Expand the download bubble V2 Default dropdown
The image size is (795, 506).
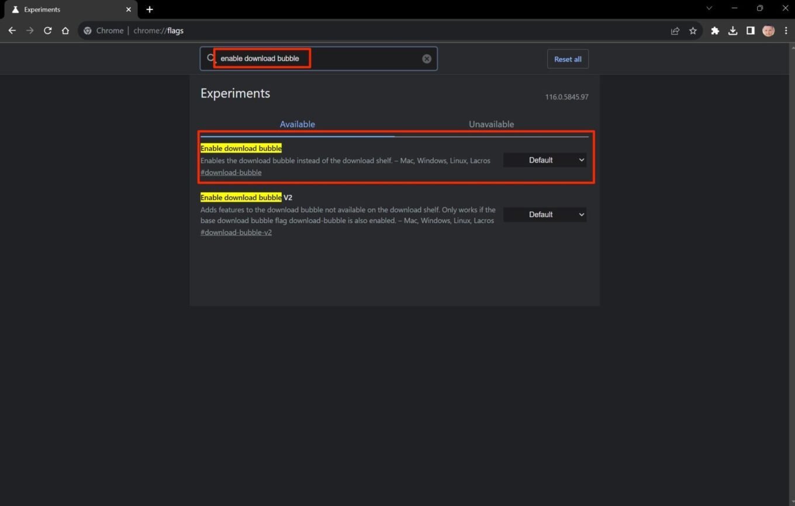pos(545,215)
